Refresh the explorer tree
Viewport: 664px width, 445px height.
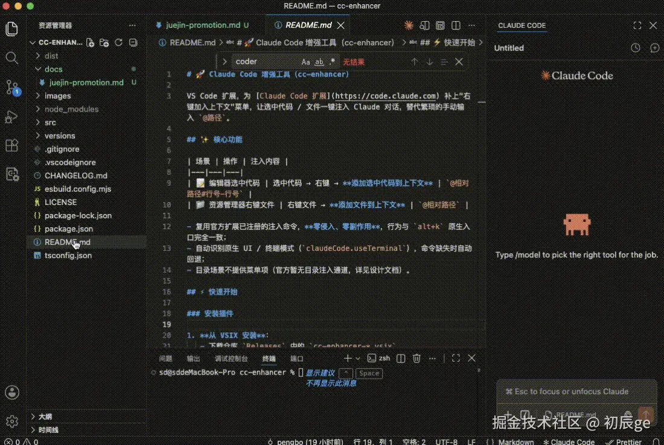click(118, 42)
